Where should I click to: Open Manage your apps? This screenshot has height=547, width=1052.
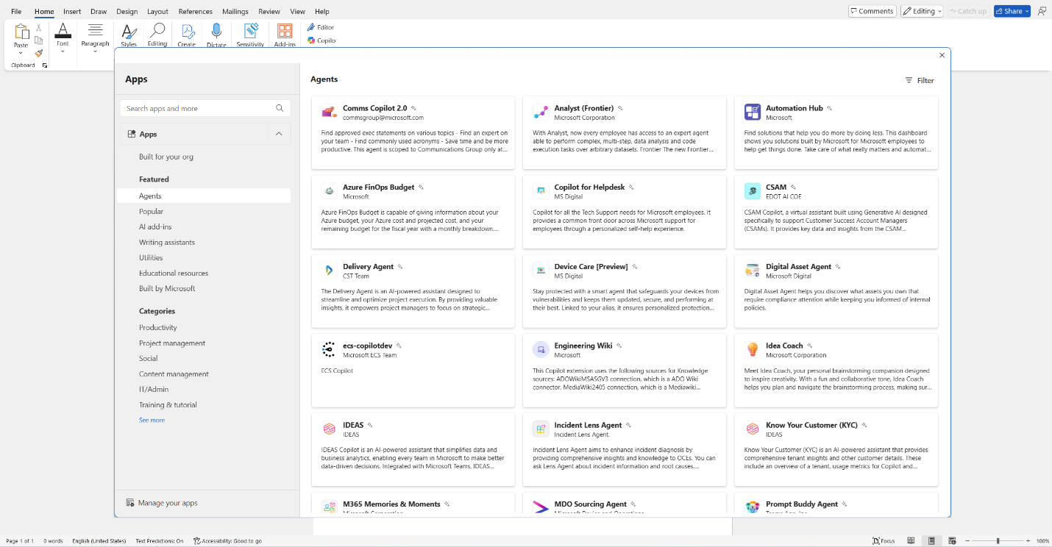click(x=162, y=503)
